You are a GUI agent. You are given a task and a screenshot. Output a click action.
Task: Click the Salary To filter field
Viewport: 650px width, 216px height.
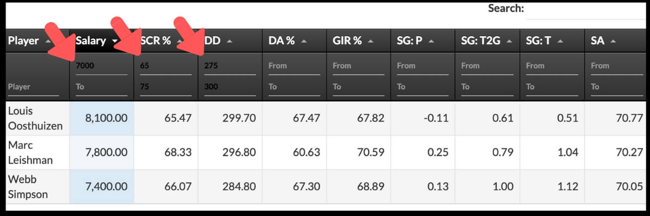click(x=101, y=87)
